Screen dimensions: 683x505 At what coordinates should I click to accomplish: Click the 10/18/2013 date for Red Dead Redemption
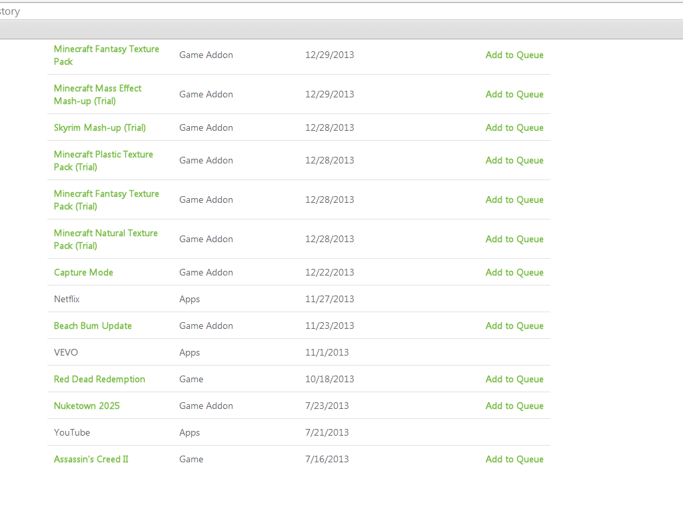coord(330,380)
